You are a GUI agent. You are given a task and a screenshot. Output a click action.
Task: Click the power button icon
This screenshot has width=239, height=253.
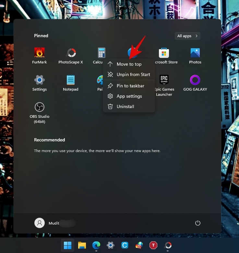pos(198,223)
